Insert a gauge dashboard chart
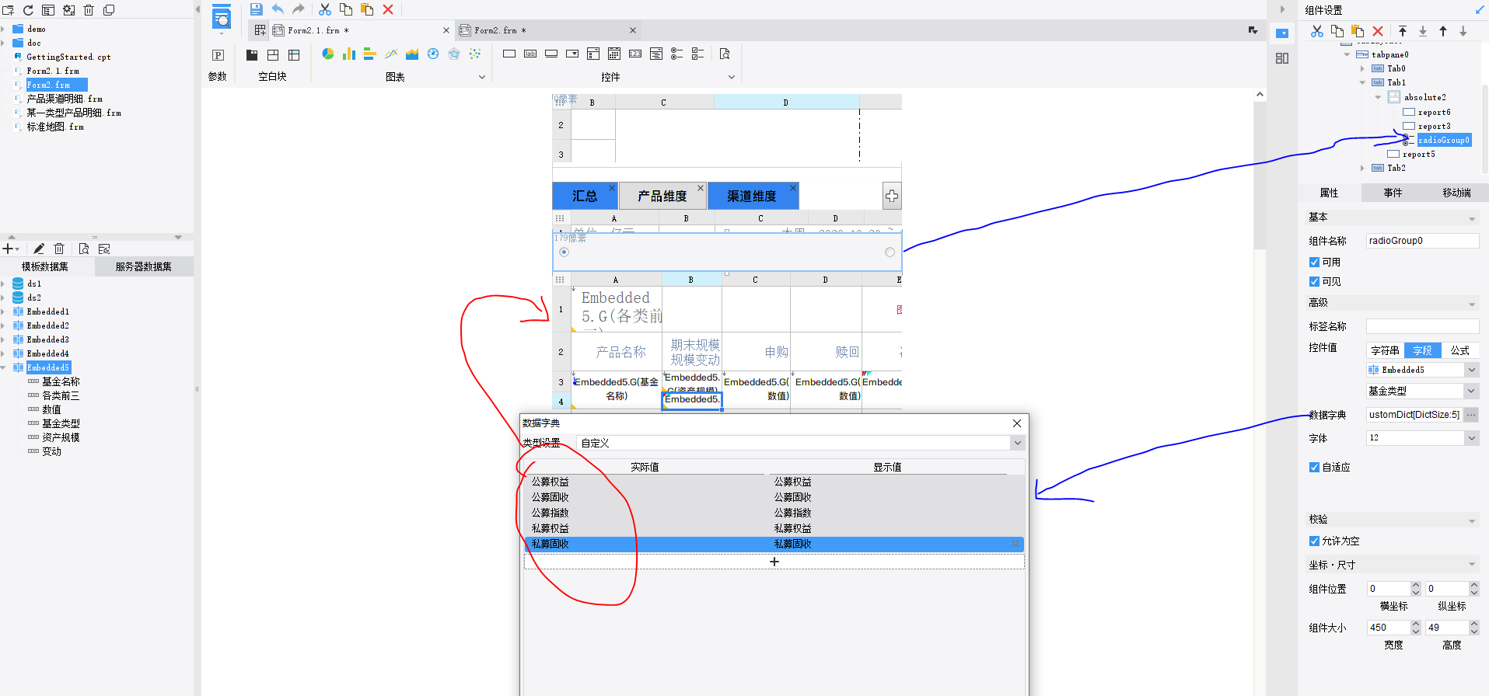This screenshot has width=1489, height=696. [x=433, y=54]
